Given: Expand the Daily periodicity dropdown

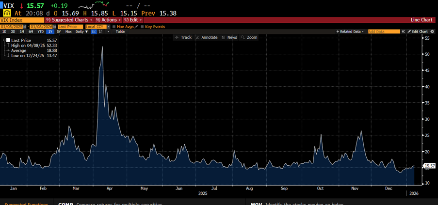Looking at the screenshot, I should click(x=81, y=32).
